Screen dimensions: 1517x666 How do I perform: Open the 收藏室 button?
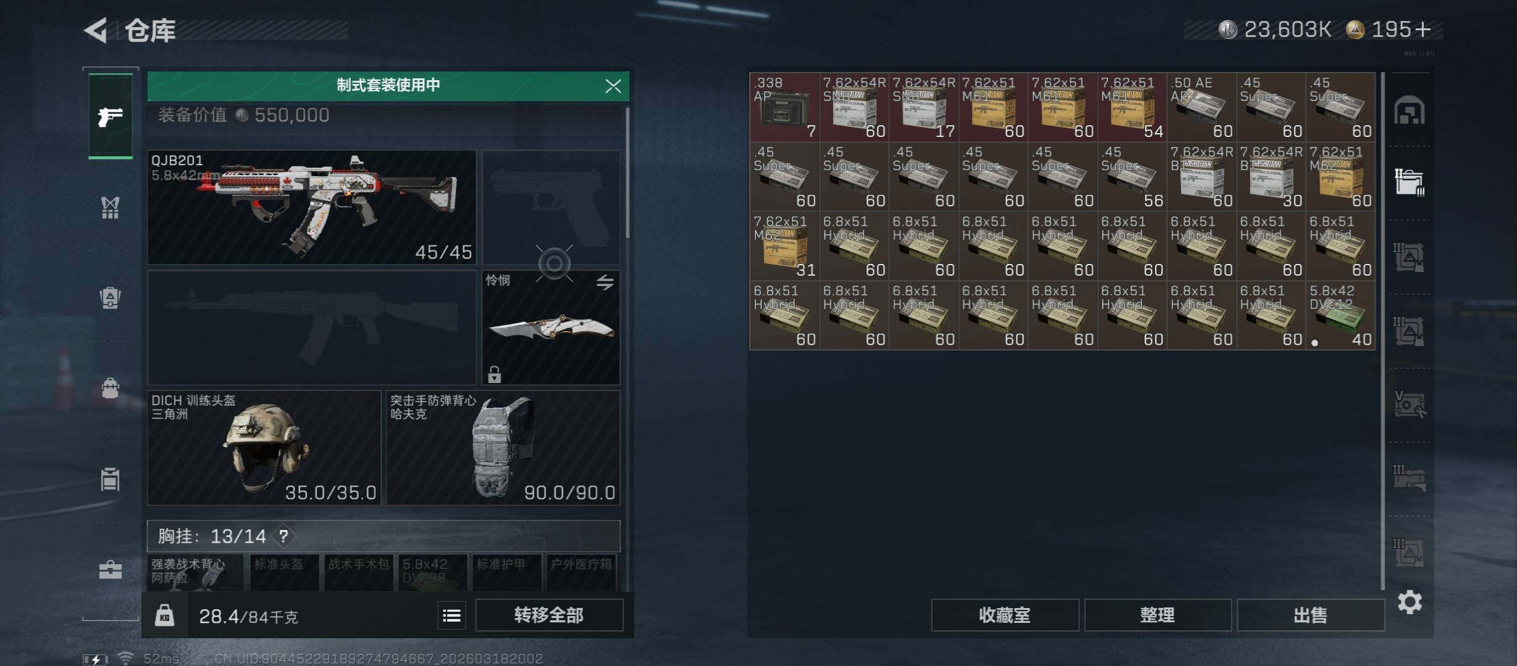[x=1005, y=615]
